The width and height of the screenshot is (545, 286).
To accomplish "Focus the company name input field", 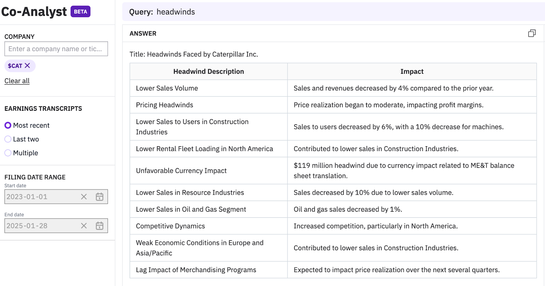I will [x=56, y=49].
